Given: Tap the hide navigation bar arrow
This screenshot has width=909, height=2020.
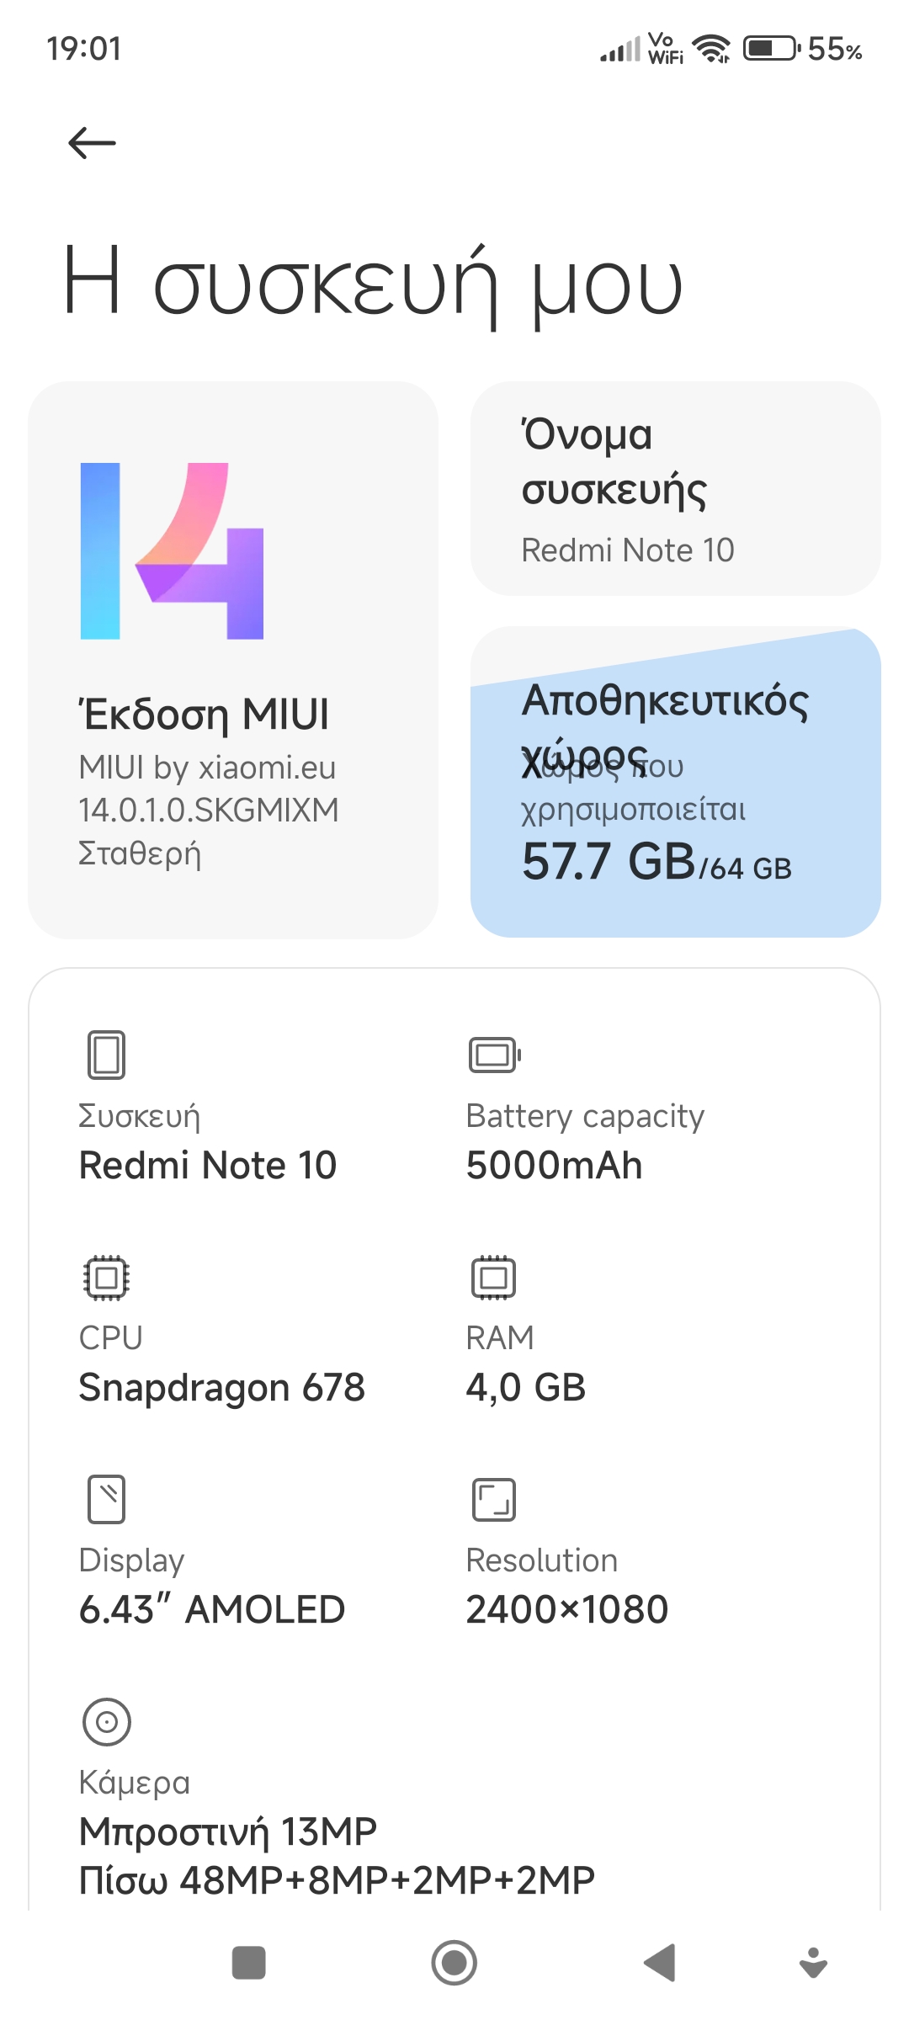Looking at the screenshot, I should [x=813, y=1963].
